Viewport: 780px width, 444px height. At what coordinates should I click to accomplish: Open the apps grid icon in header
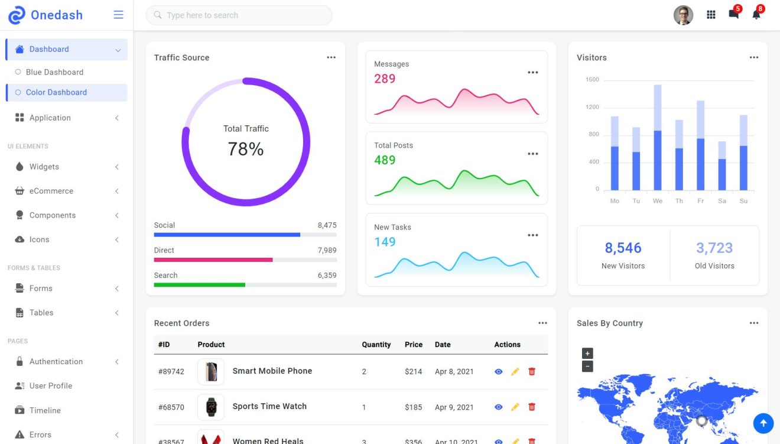[x=711, y=14]
